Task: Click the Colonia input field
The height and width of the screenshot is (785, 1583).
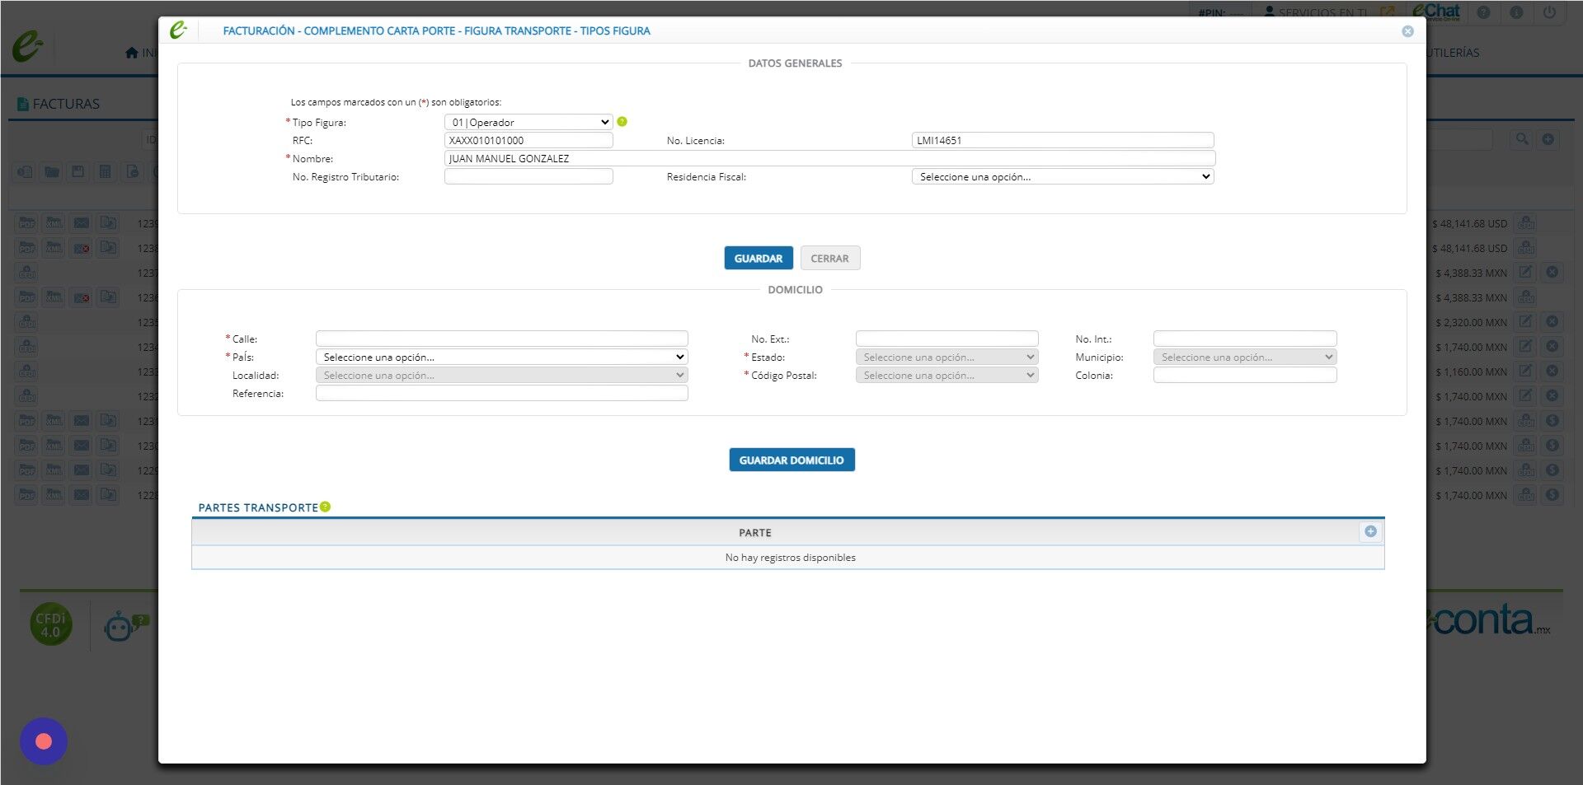Action: pos(1244,375)
